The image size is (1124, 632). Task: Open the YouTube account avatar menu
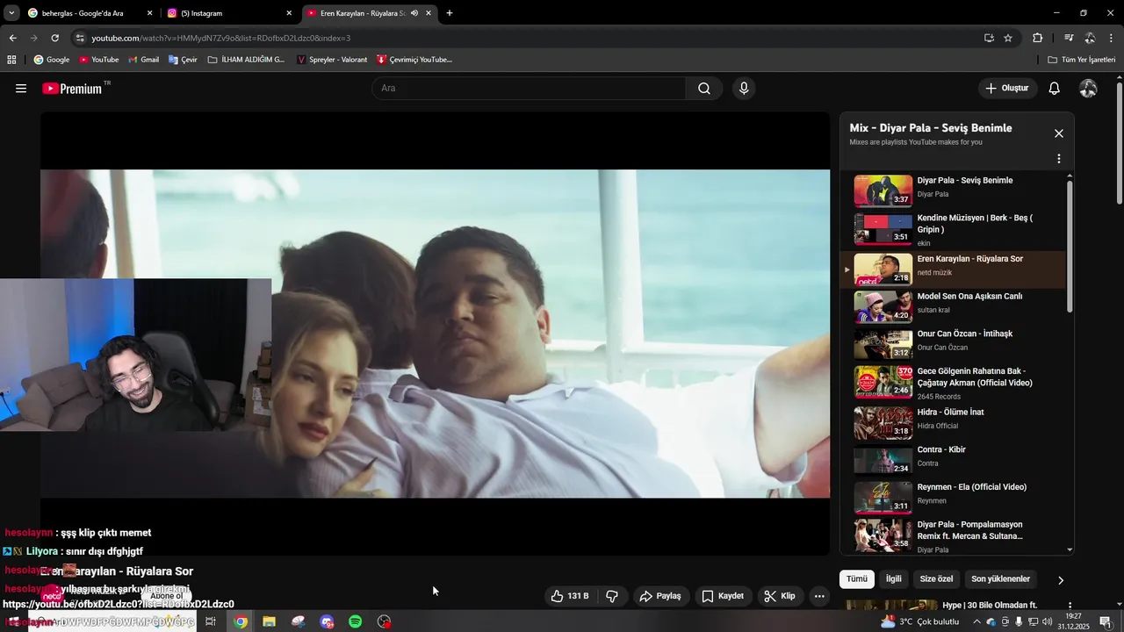click(1088, 88)
